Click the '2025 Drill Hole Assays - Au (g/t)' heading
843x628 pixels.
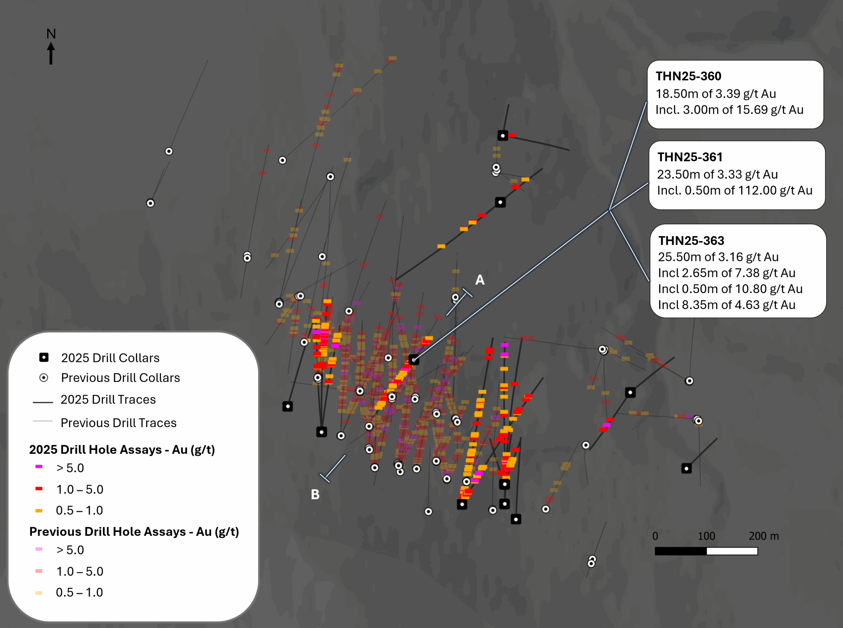tap(122, 450)
